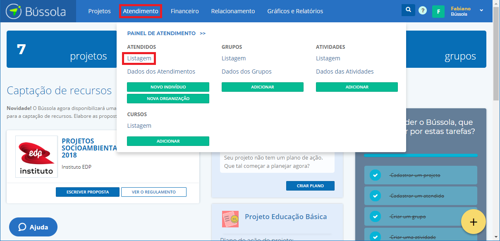Click the tasks progress bar
500x241 pixels.
click(420, 155)
